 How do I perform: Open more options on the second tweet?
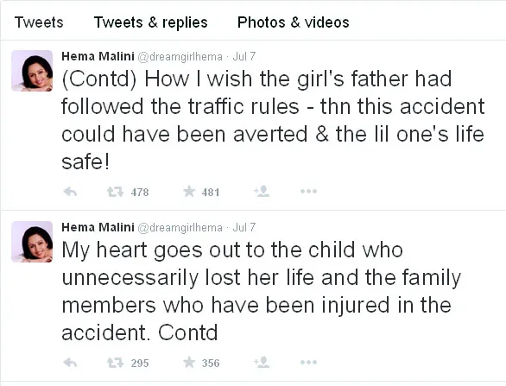point(308,363)
